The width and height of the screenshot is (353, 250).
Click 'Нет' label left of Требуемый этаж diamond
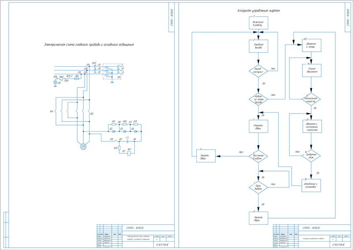297,152
